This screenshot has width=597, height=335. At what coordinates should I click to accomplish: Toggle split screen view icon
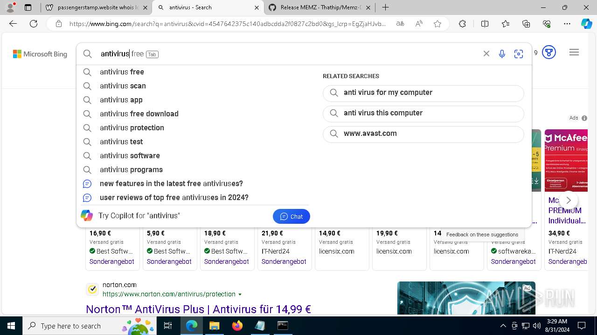[x=485, y=24]
